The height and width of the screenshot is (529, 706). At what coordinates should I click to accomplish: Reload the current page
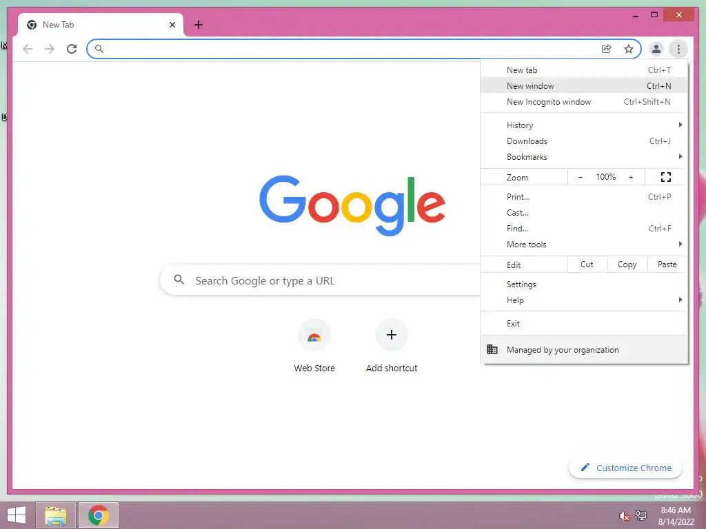point(72,49)
